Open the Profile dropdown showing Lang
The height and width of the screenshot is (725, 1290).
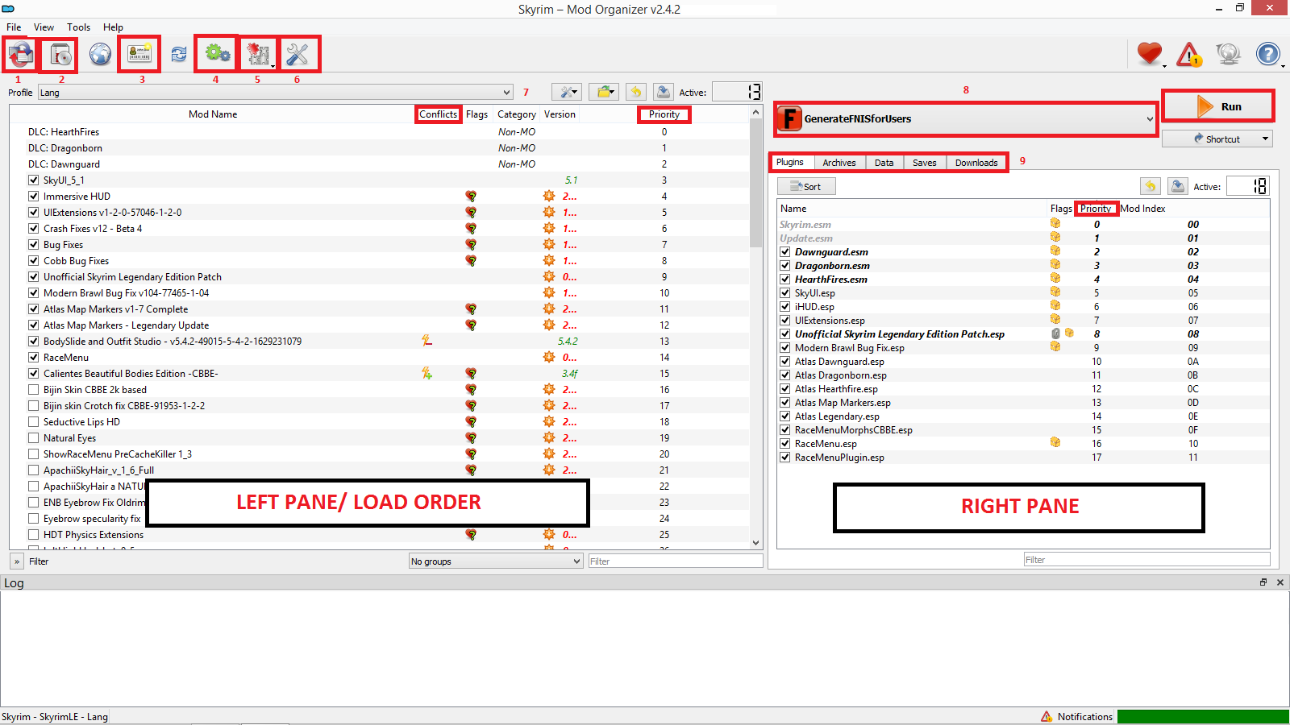tap(275, 93)
